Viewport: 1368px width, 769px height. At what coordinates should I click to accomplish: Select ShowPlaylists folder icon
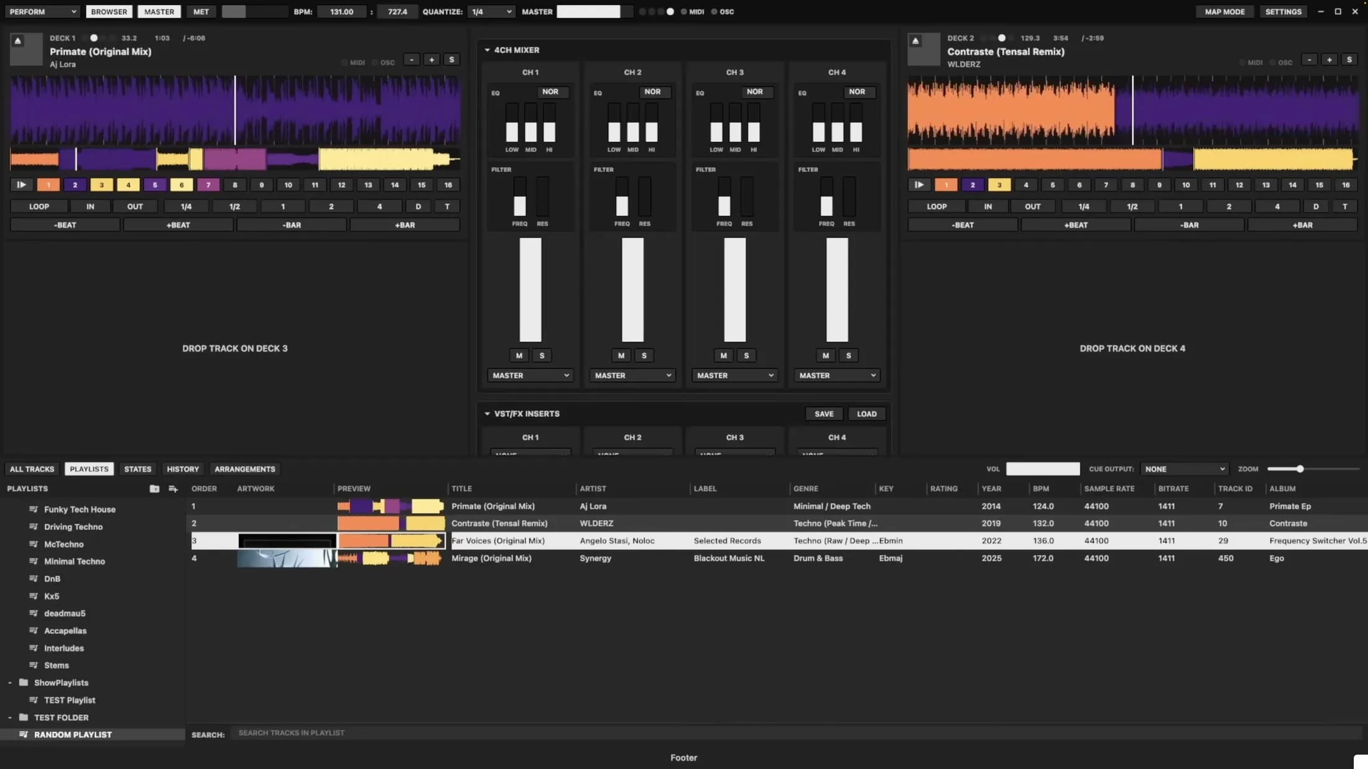coord(24,683)
